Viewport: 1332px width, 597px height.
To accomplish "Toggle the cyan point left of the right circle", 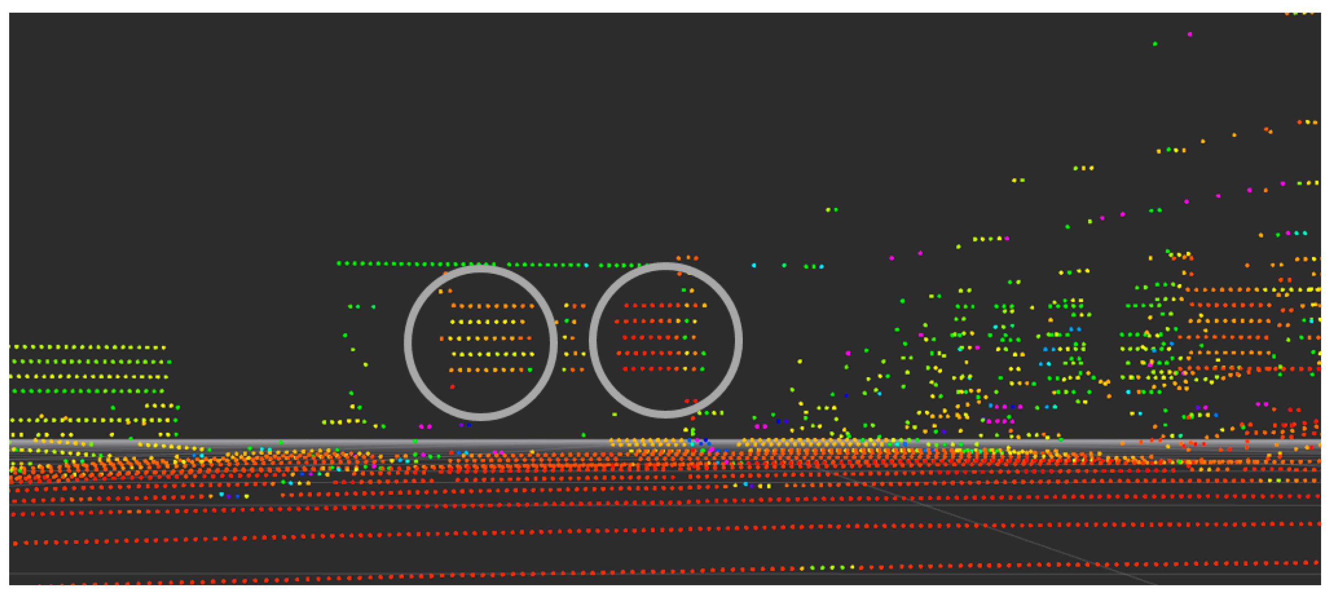I will [x=587, y=265].
